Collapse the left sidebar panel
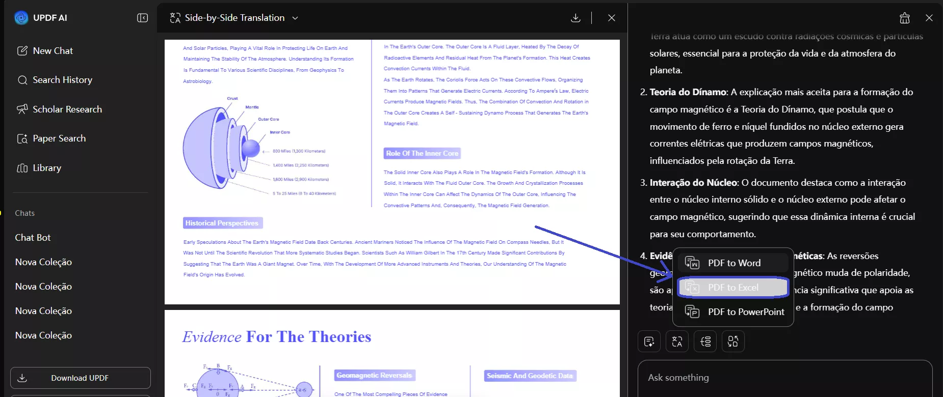 click(x=143, y=18)
